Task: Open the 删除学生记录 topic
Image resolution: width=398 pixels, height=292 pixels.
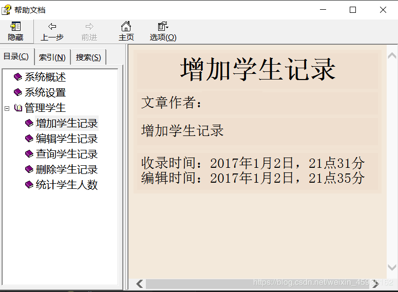Action: (x=67, y=169)
